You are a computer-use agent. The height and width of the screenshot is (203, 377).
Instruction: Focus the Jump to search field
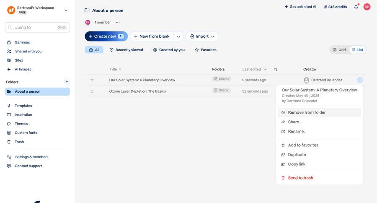coord(37,27)
